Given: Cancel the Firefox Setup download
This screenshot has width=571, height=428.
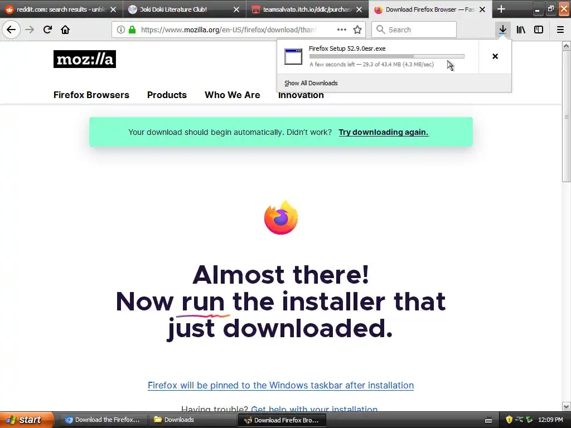Looking at the screenshot, I should pyautogui.click(x=495, y=56).
